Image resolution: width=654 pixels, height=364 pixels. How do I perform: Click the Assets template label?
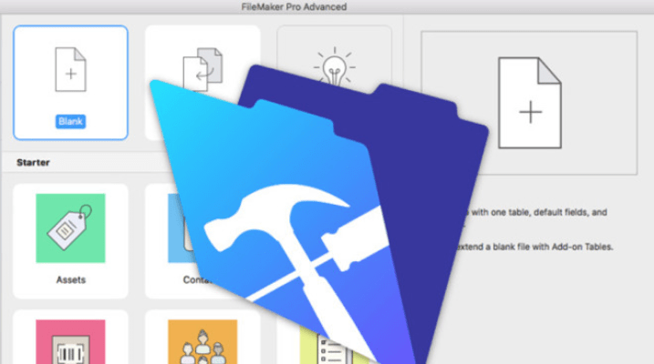point(70,279)
